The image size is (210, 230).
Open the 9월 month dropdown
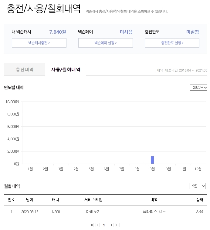197,186
